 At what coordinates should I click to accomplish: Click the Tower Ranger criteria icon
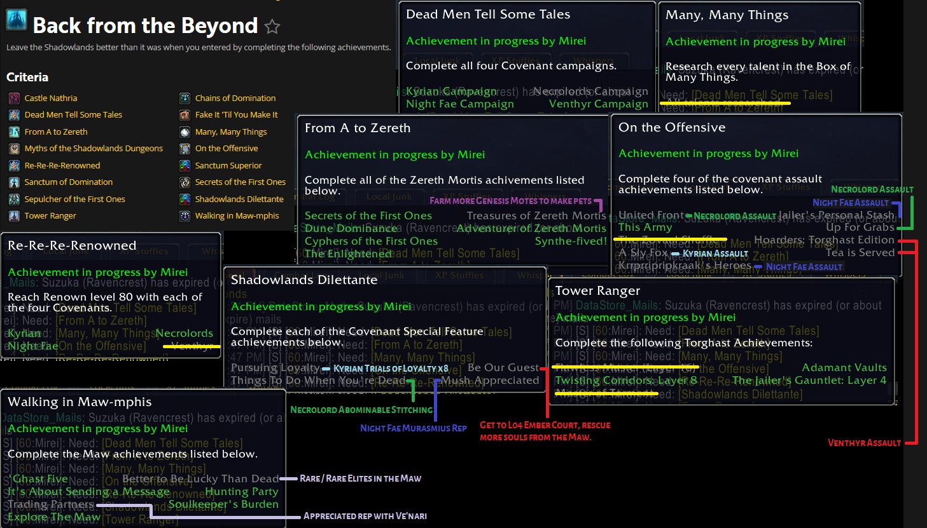(x=14, y=216)
